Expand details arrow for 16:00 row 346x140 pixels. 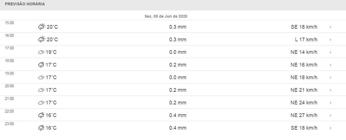click(x=330, y=40)
